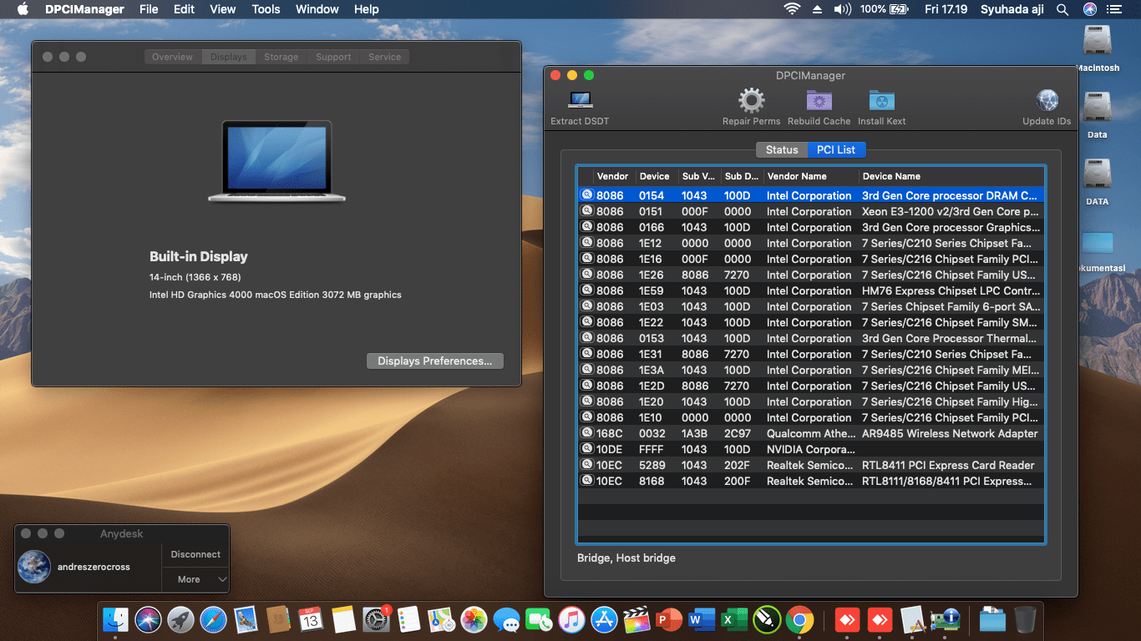Open the volume control in menu bar
This screenshot has width=1141, height=641.
pos(842,9)
